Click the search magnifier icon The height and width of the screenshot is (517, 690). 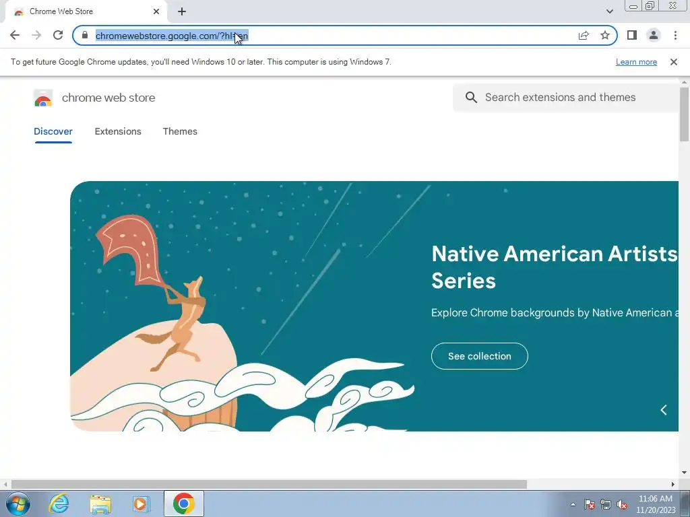pos(471,97)
